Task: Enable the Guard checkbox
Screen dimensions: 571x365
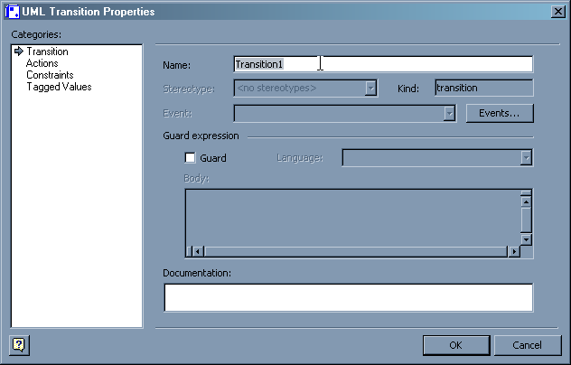Action: [x=190, y=158]
